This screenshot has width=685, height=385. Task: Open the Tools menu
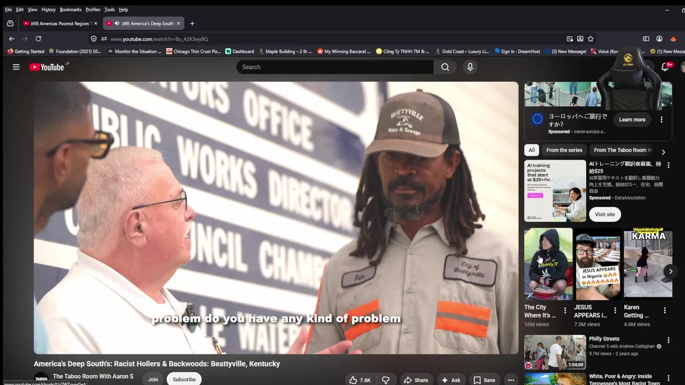click(109, 10)
